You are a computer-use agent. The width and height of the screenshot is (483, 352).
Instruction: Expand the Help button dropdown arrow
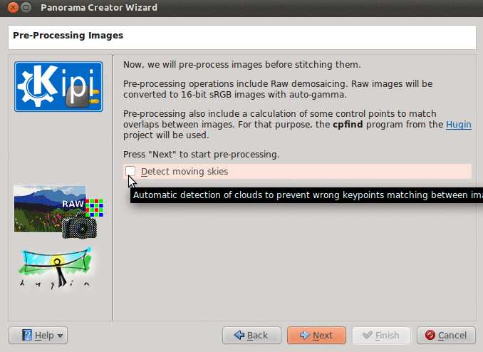(60, 336)
